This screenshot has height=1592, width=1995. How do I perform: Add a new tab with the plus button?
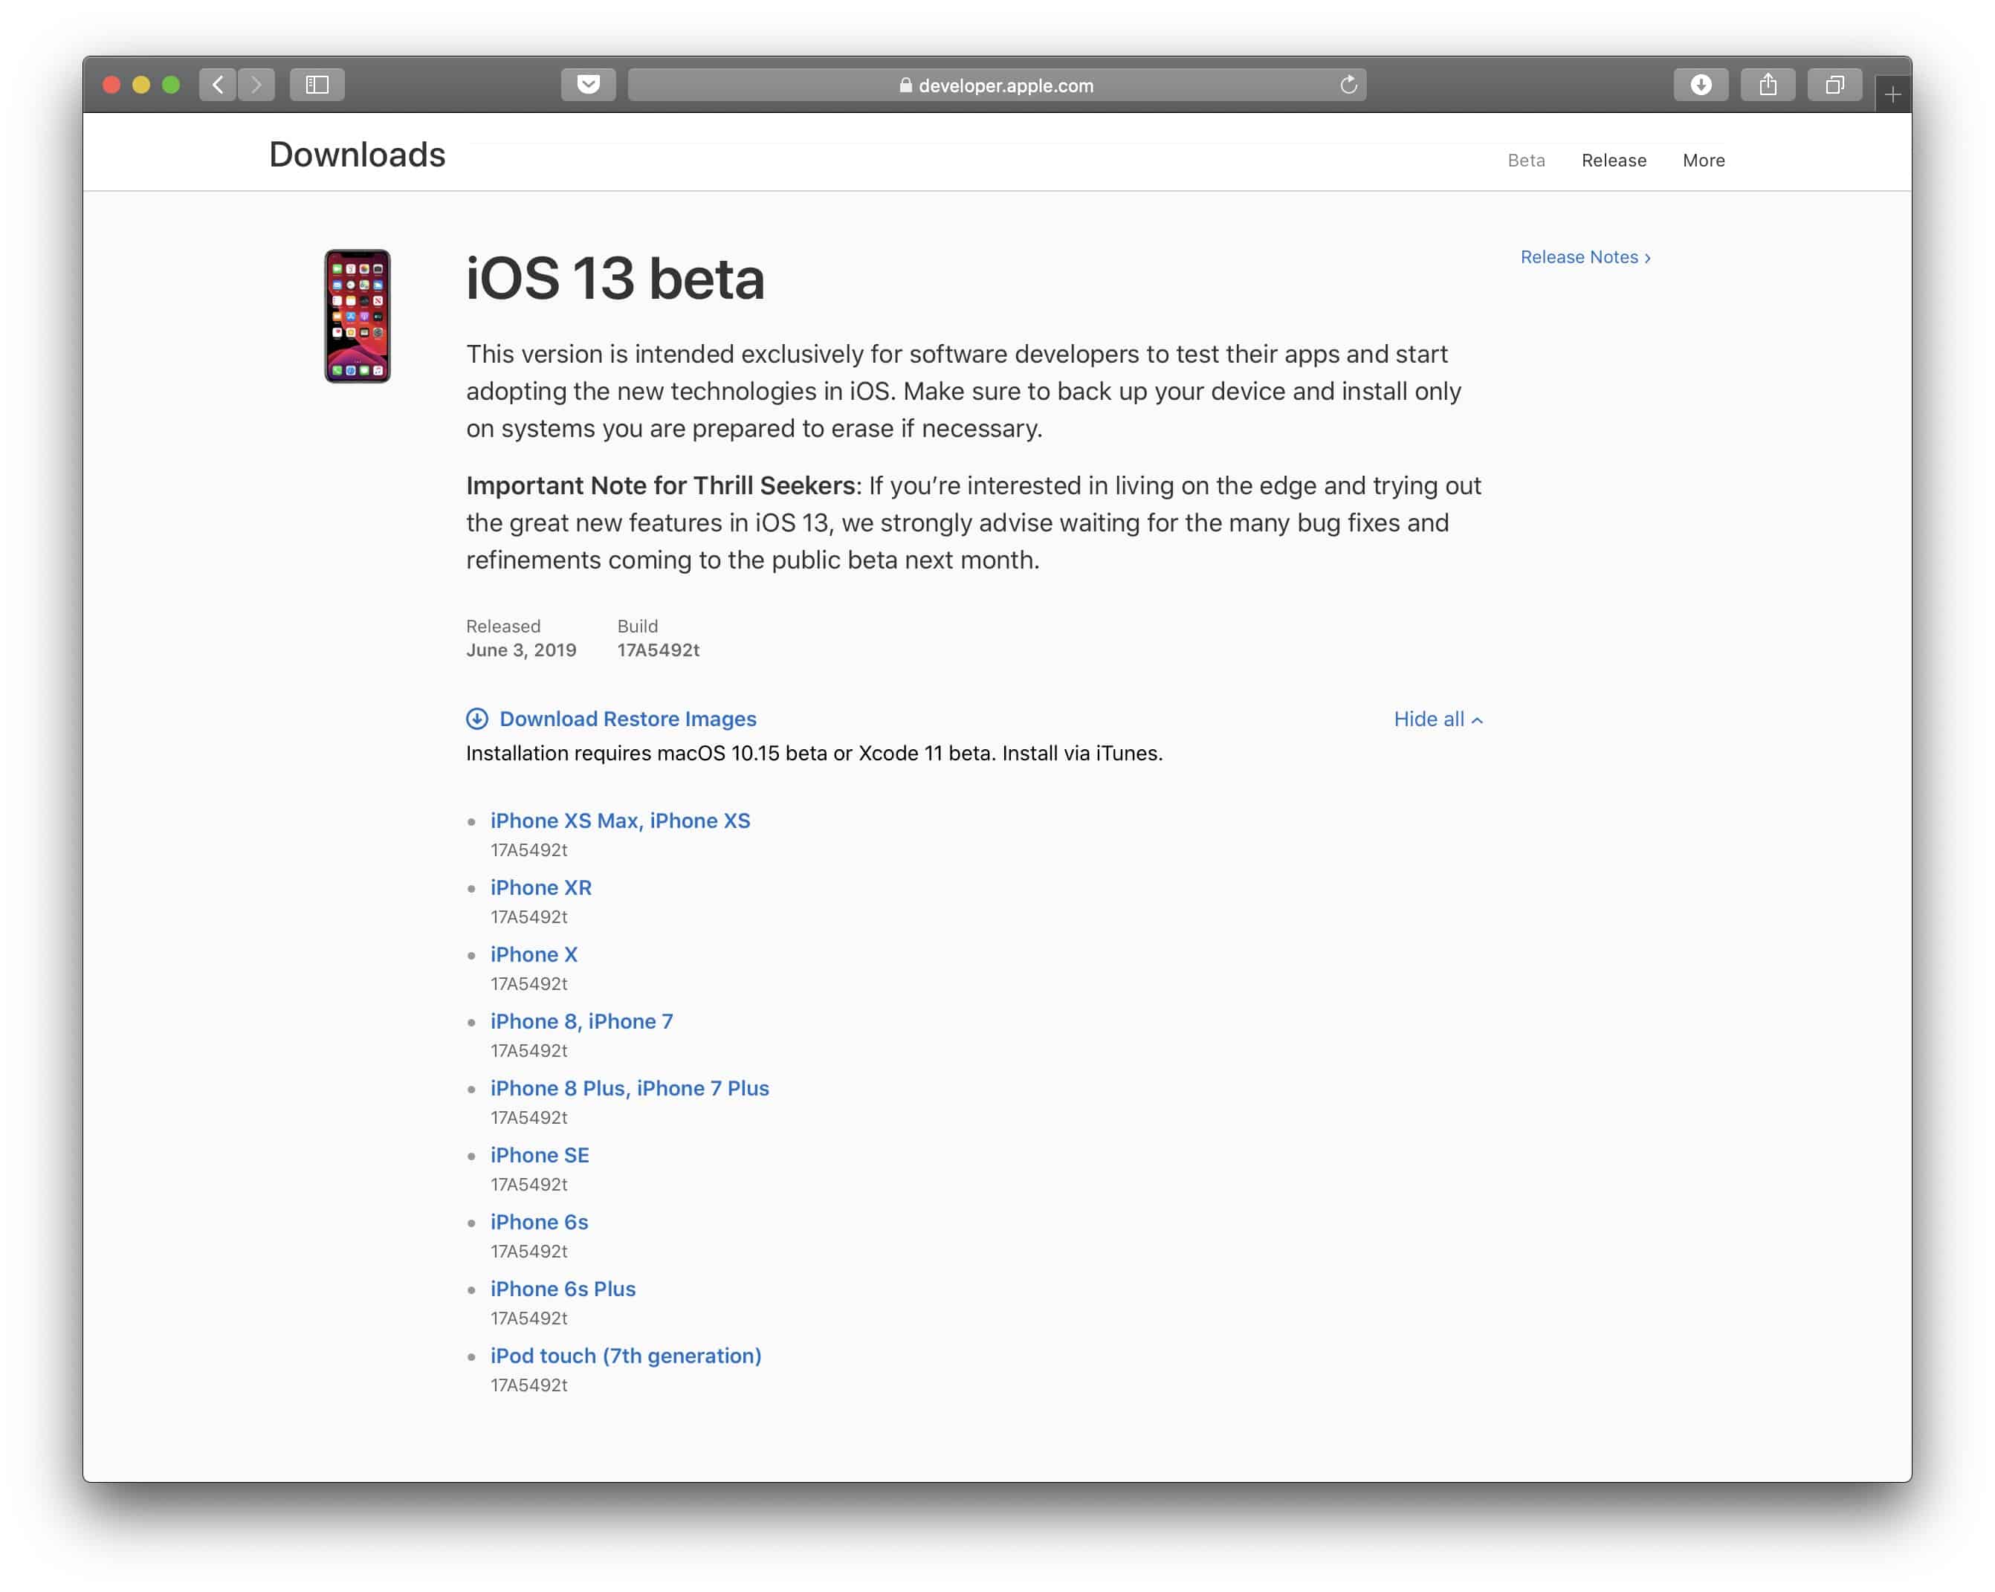(1892, 94)
